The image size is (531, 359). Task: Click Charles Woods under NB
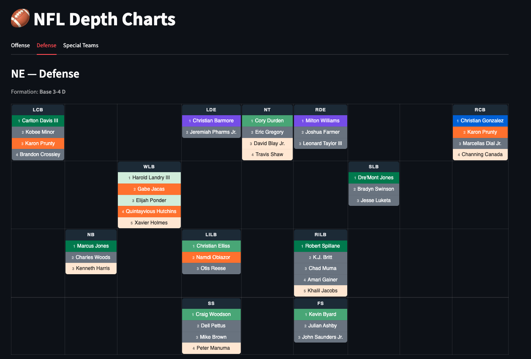click(x=91, y=257)
